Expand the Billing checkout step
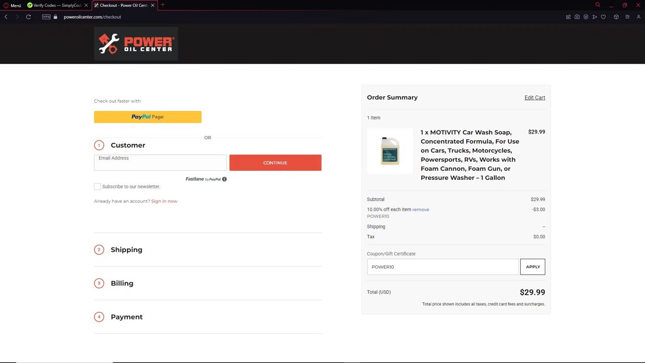645x363 pixels. pos(122,283)
